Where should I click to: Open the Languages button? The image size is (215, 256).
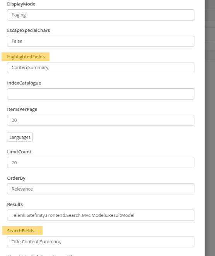[x=20, y=137]
